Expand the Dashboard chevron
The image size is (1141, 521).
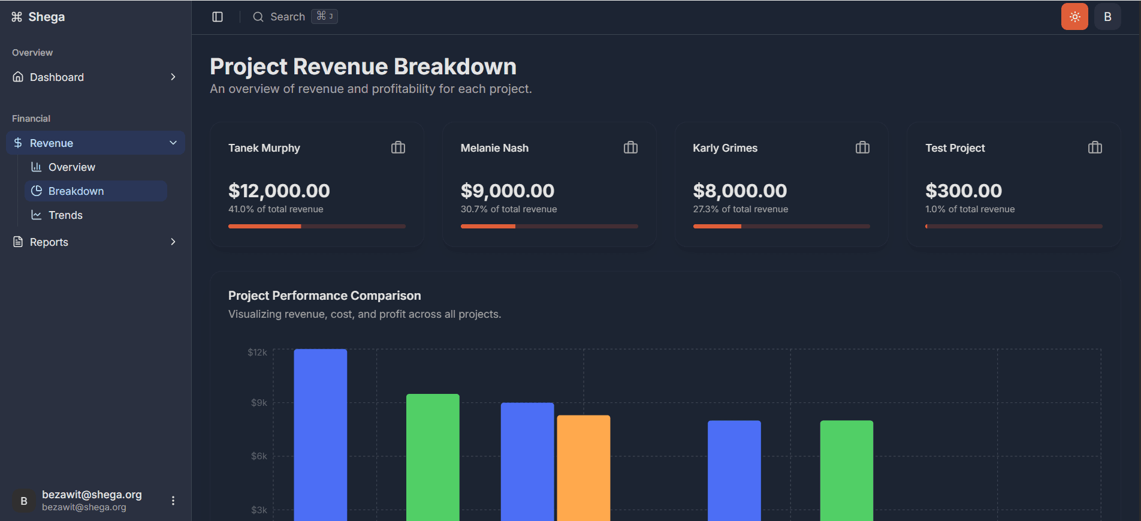pyautogui.click(x=173, y=77)
